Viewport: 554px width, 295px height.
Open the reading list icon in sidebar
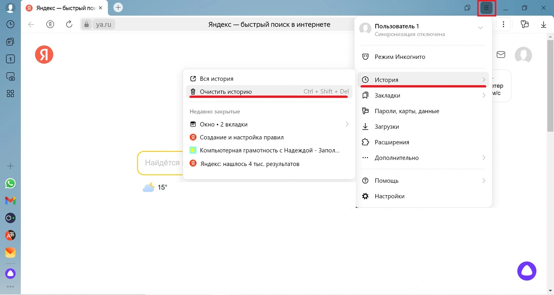point(10,42)
